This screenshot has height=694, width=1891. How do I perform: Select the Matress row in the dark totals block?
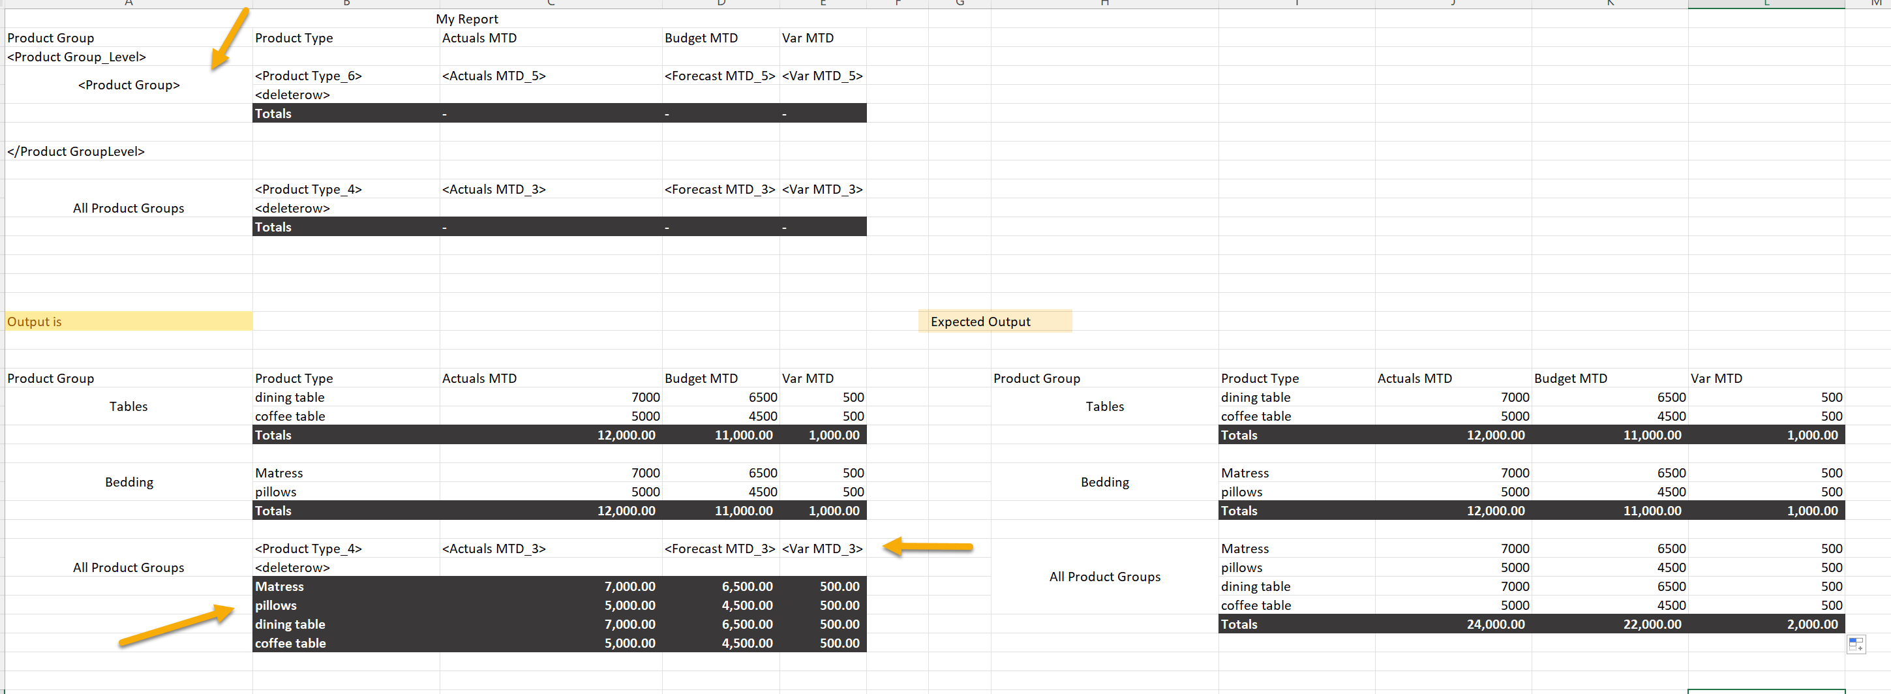[x=279, y=586]
